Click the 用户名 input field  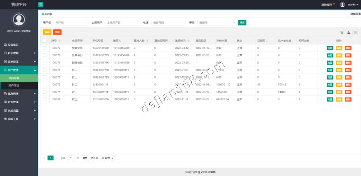pyautogui.click(x=71, y=23)
